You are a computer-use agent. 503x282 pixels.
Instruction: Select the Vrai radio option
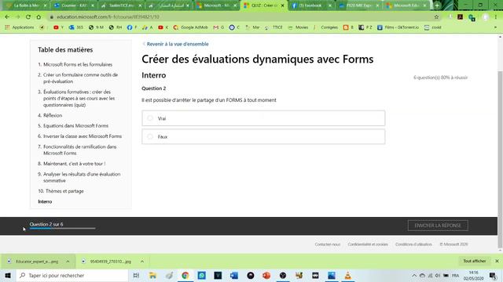pyautogui.click(x=263, y=118)
